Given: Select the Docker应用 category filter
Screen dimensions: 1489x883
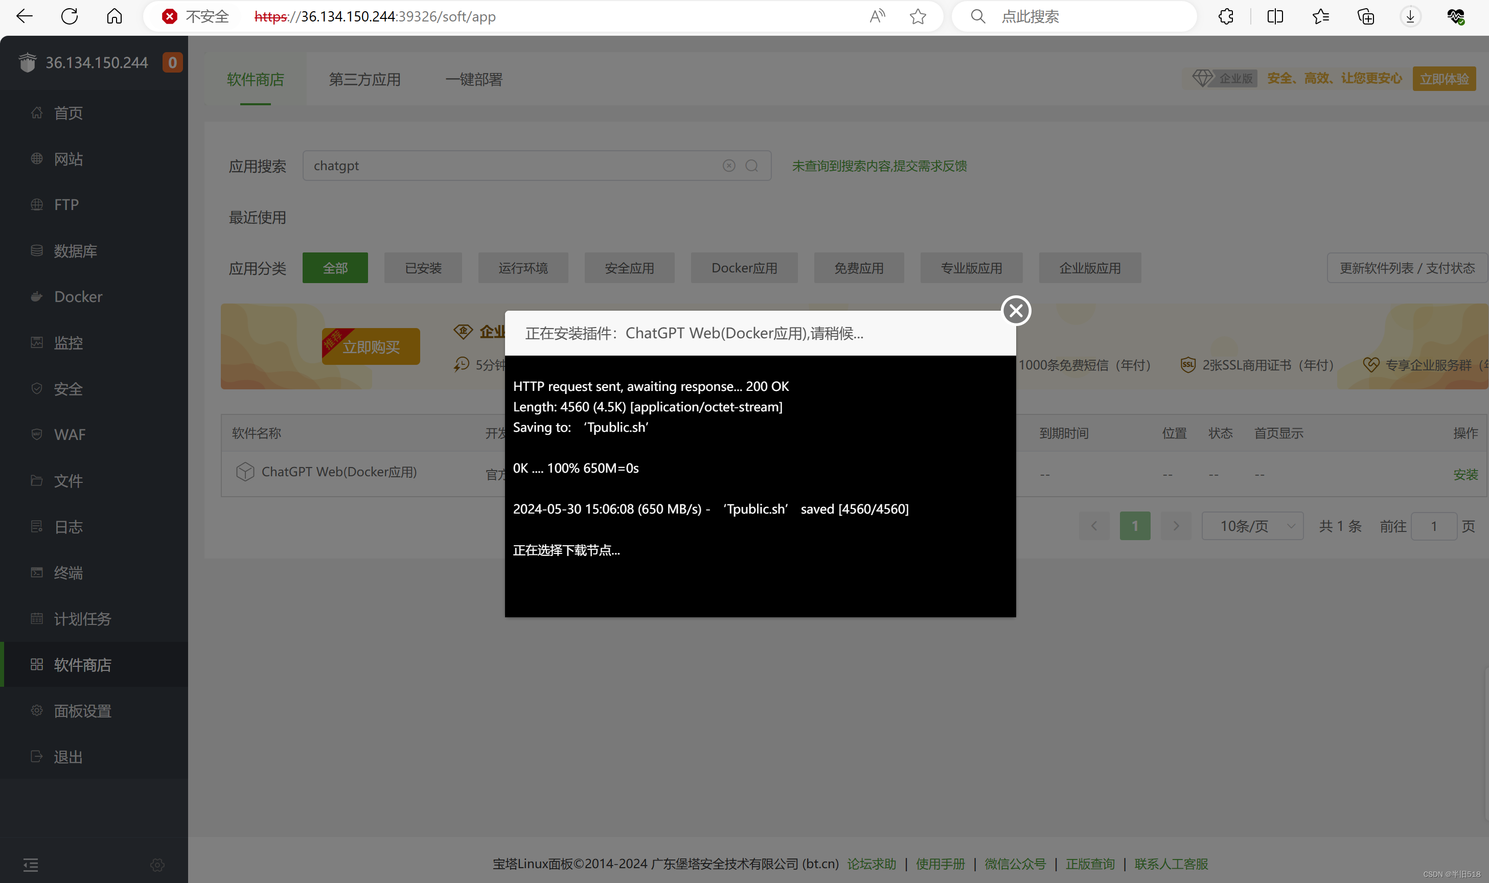Looking at the screenshot, I should coord(744,268).
